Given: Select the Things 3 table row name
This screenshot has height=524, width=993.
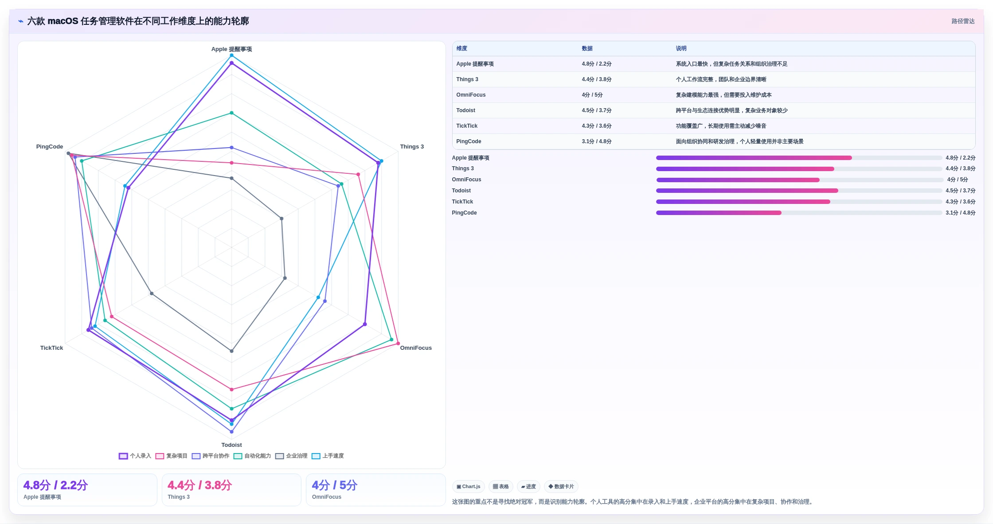Looking at the screenshot, I should tap(467, 79).
